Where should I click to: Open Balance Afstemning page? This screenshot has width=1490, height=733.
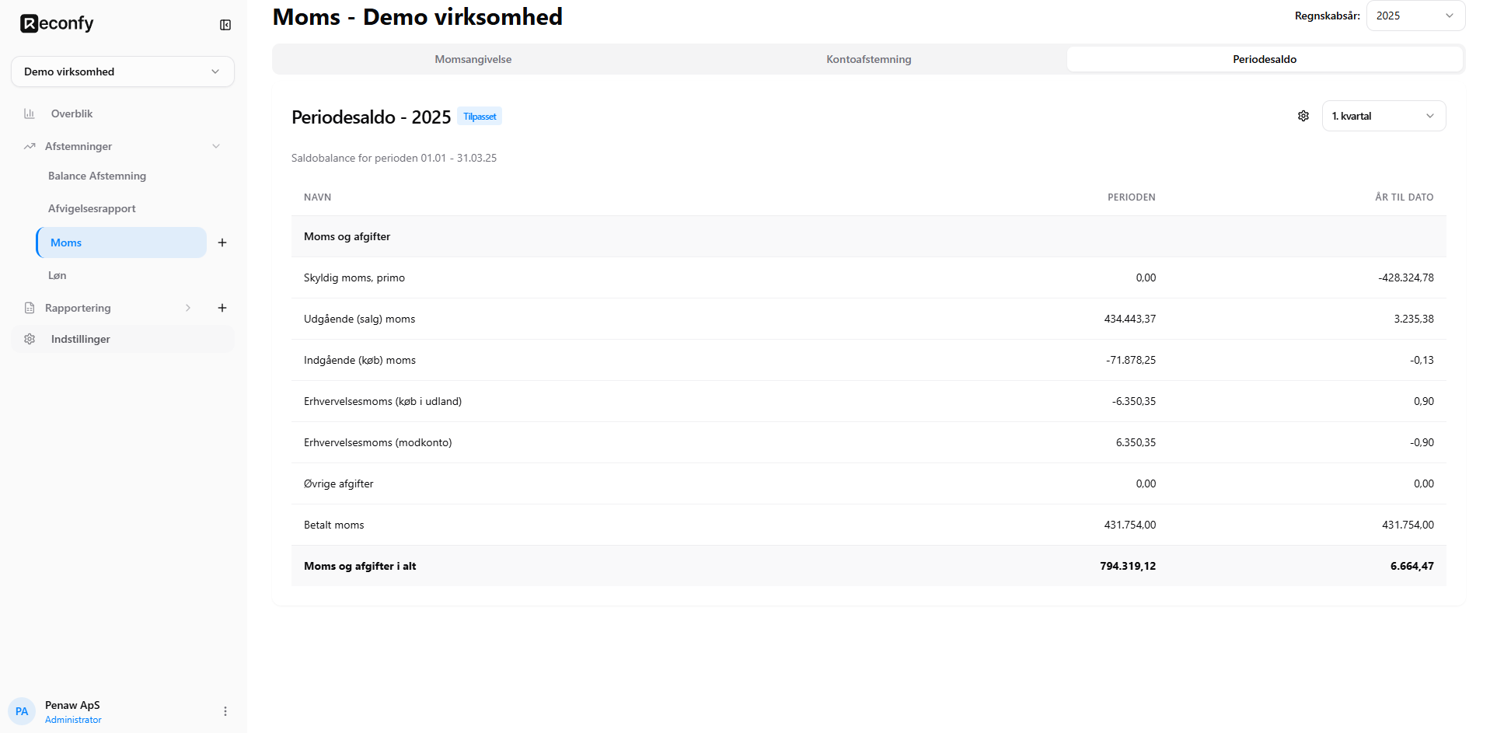pos(97,176)
